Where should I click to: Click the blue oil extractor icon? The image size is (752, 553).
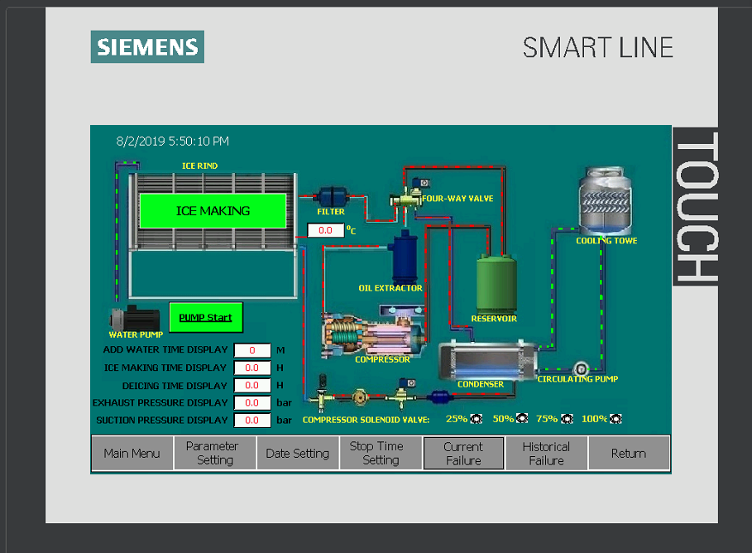[x=405, y=257]
